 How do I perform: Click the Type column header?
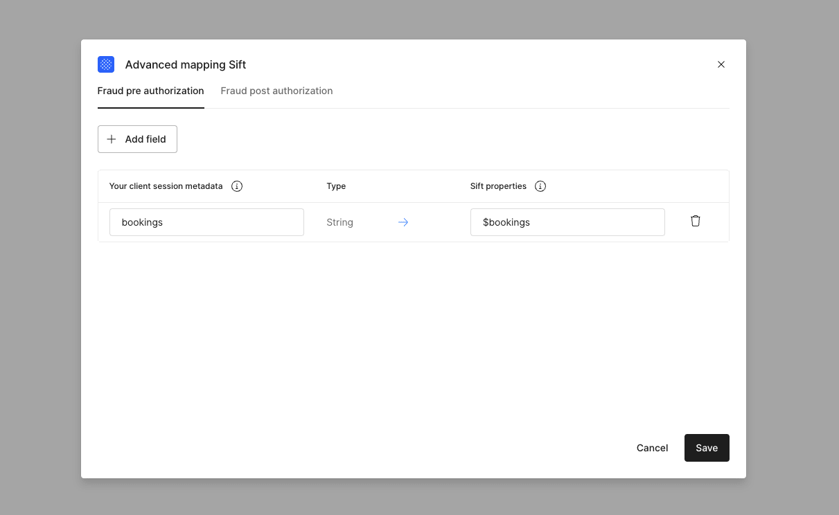pyautogui.click(x=336, y=186)
